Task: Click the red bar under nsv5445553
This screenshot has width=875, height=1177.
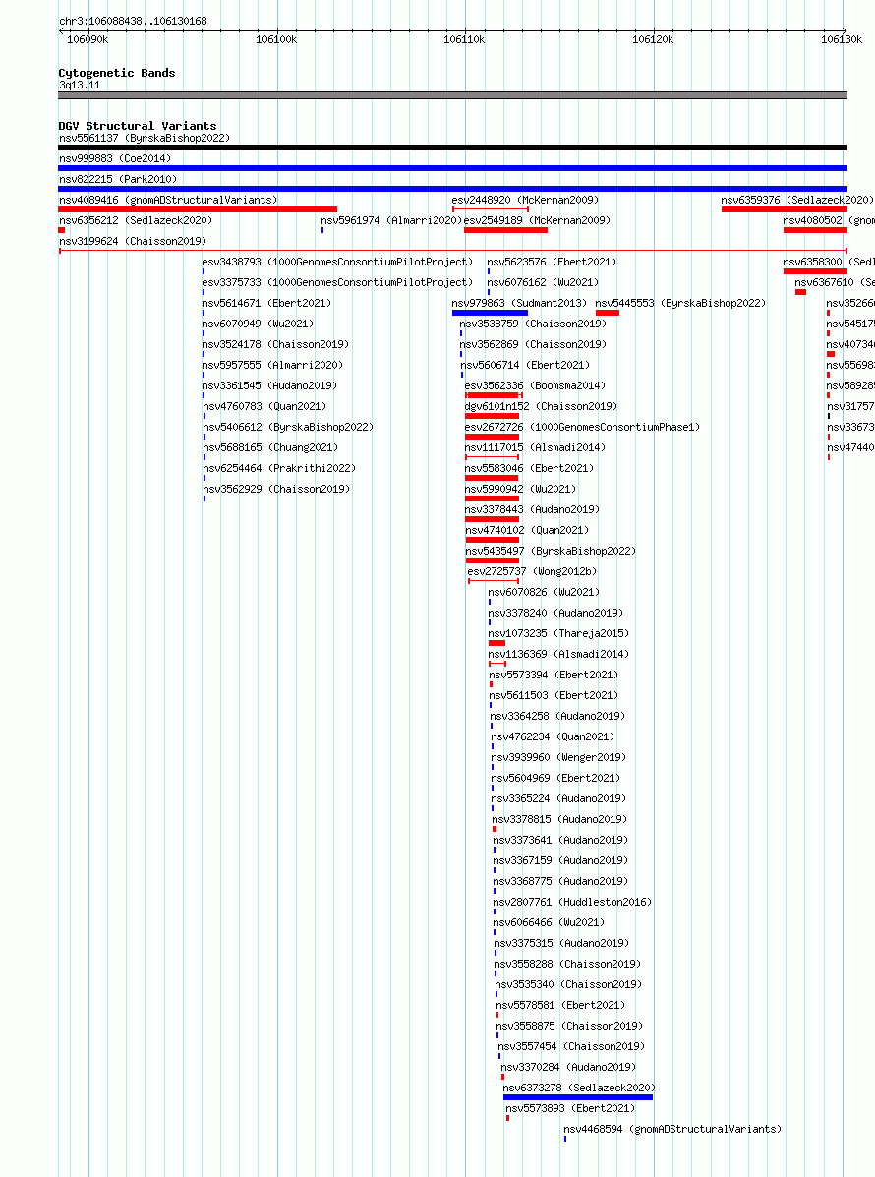Action: click(x=608, y=313)
